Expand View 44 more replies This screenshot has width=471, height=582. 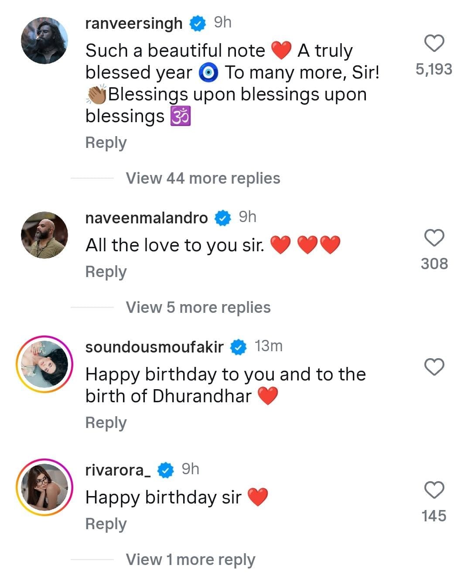click(x=203, y=178)
